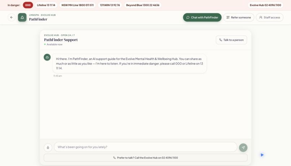291x166 pixels.
Task: Tap the 13YARN 13 92 76 chip
Action: (110, 5)
